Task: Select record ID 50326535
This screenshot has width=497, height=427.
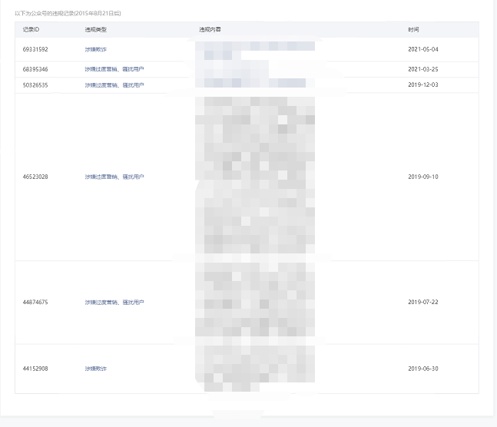Action: pos(36,85)
